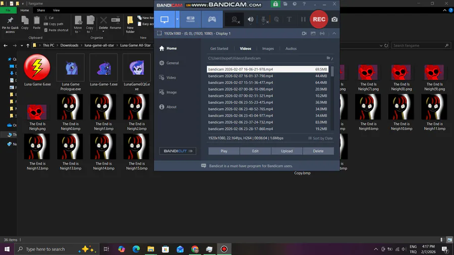Open Microsoft Edge from the taskbar
This screenshot has width=454, height=255.
coord(136,249)
